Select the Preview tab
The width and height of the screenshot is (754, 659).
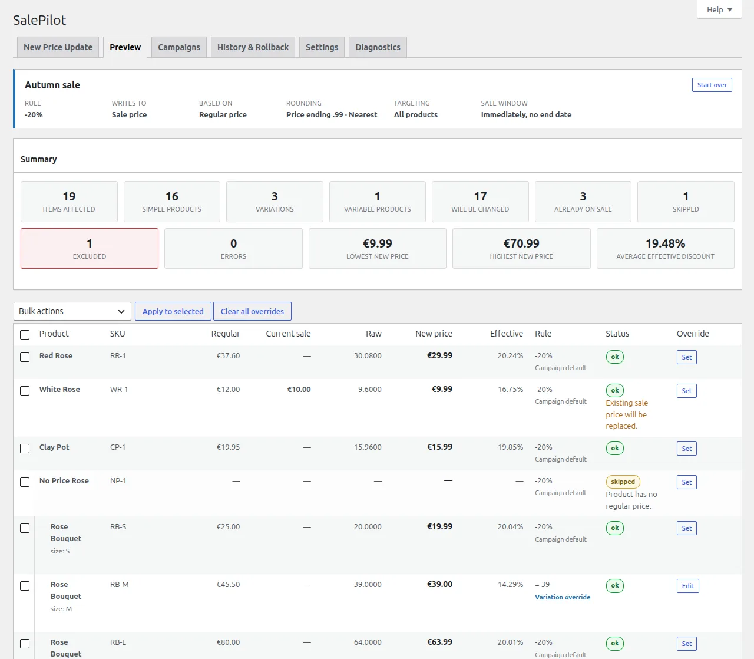pyautogui.click(x=125, y=47)
